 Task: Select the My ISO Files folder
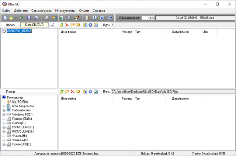[20, 102]
